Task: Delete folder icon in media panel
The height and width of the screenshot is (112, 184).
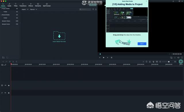Action: [x=7, y=57]
